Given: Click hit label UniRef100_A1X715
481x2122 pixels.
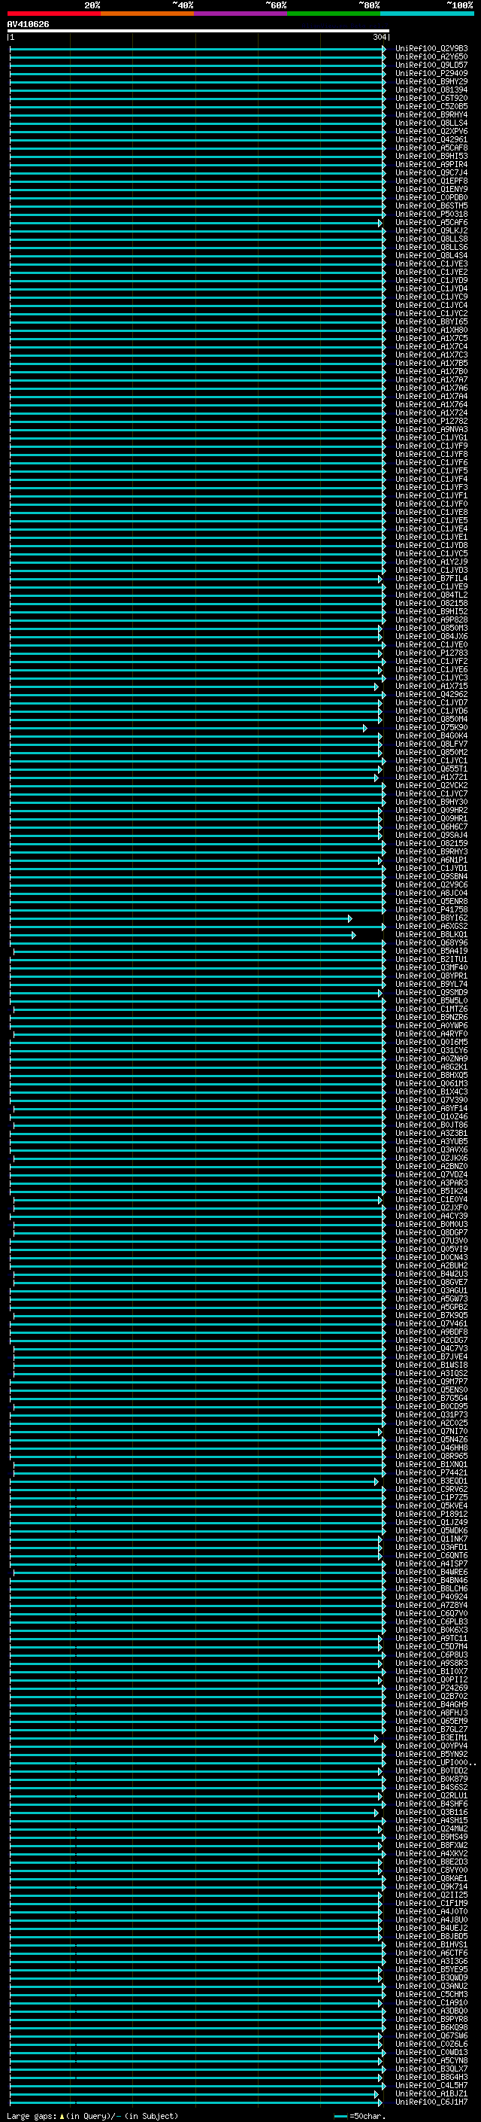Looking at the screenshot, I should [431, 685].
